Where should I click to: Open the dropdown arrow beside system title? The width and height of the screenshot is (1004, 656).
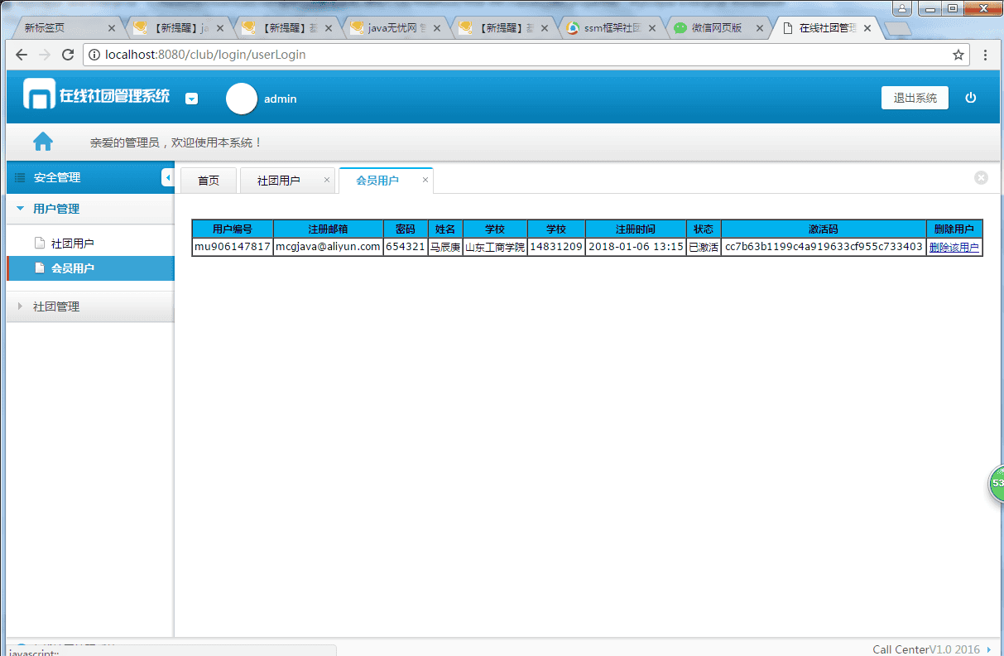(191, 99)
